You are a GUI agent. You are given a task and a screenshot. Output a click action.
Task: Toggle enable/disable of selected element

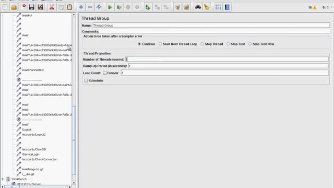99,7
